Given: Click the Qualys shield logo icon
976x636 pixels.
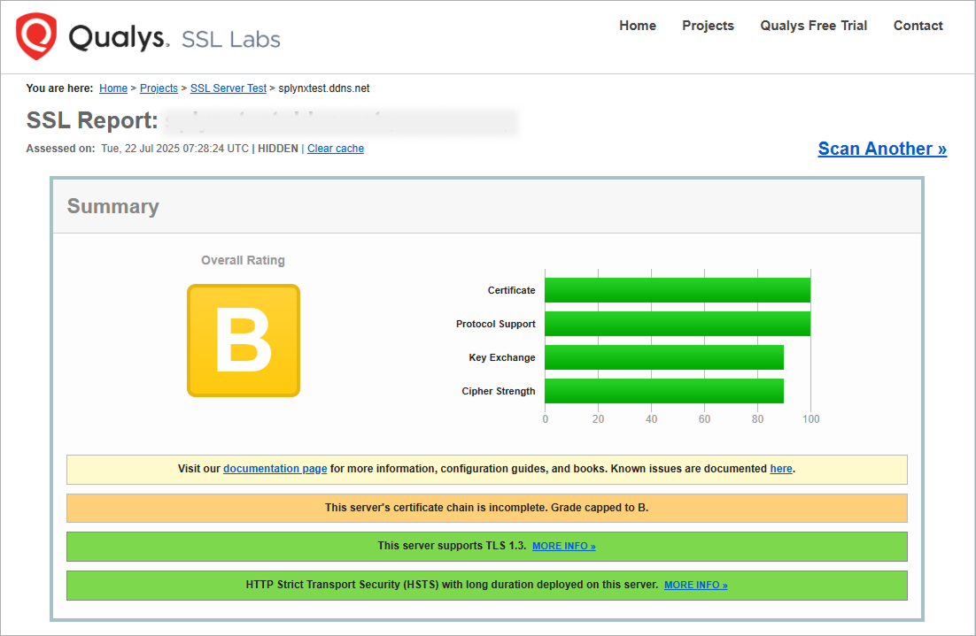Looking at the screenshot, I should tap(36, 36).
